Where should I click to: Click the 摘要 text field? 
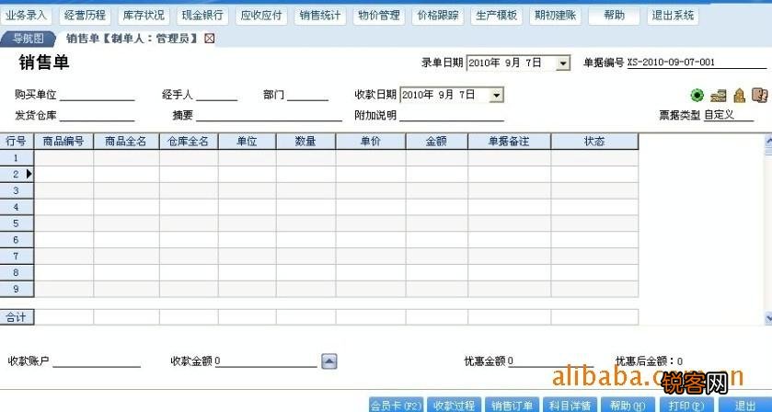click(256, 116)
